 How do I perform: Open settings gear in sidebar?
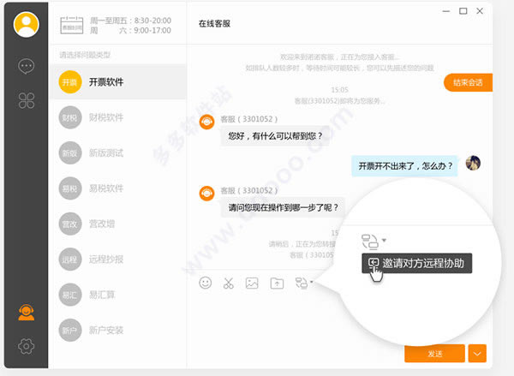click(x=27, y=346)
